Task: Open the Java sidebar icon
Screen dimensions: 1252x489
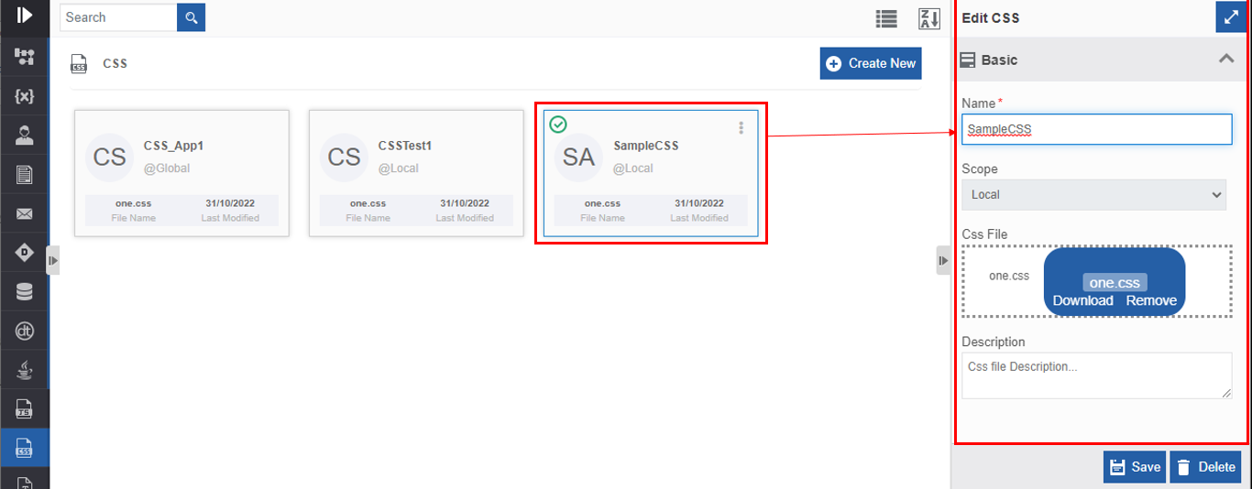Action: click(x=25, y=370)
